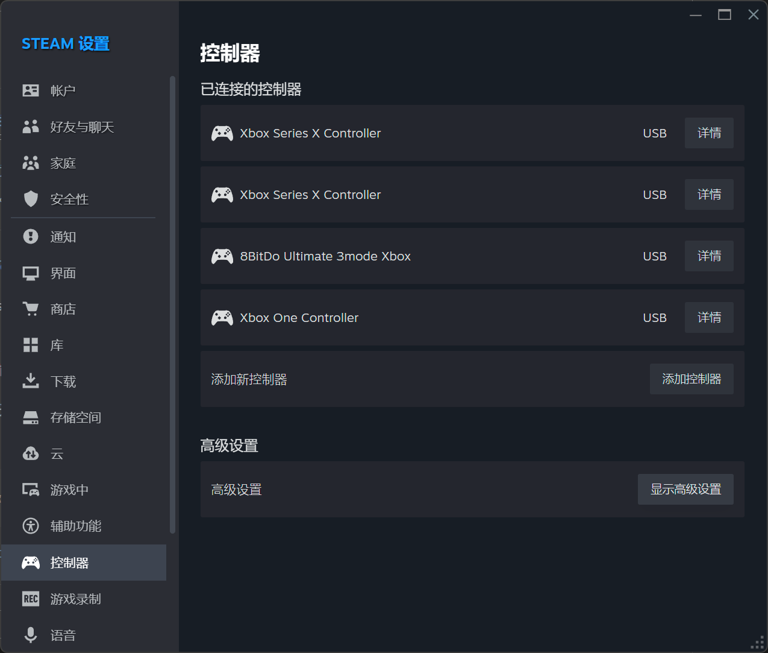Click USB label in the Xbox One Controller row

pyautogui.click(x=655, y=318)
